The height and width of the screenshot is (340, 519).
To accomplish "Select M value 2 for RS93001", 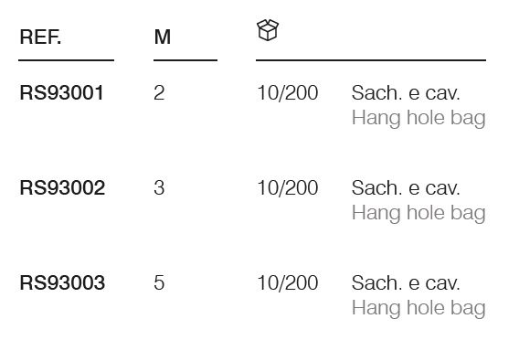I will [x=159, y=92].
